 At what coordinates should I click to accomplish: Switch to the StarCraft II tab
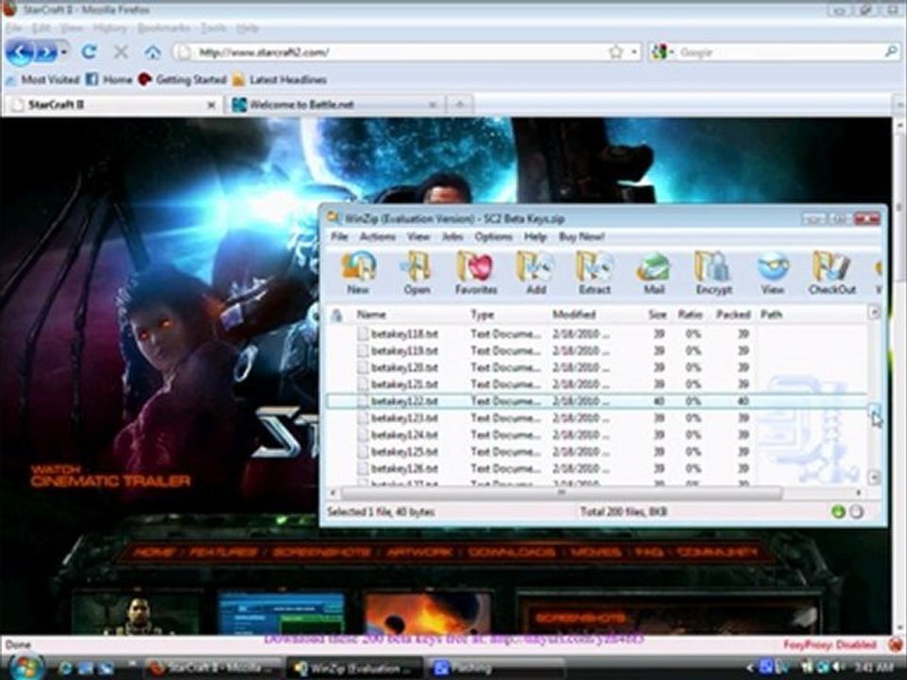[113, 105]
